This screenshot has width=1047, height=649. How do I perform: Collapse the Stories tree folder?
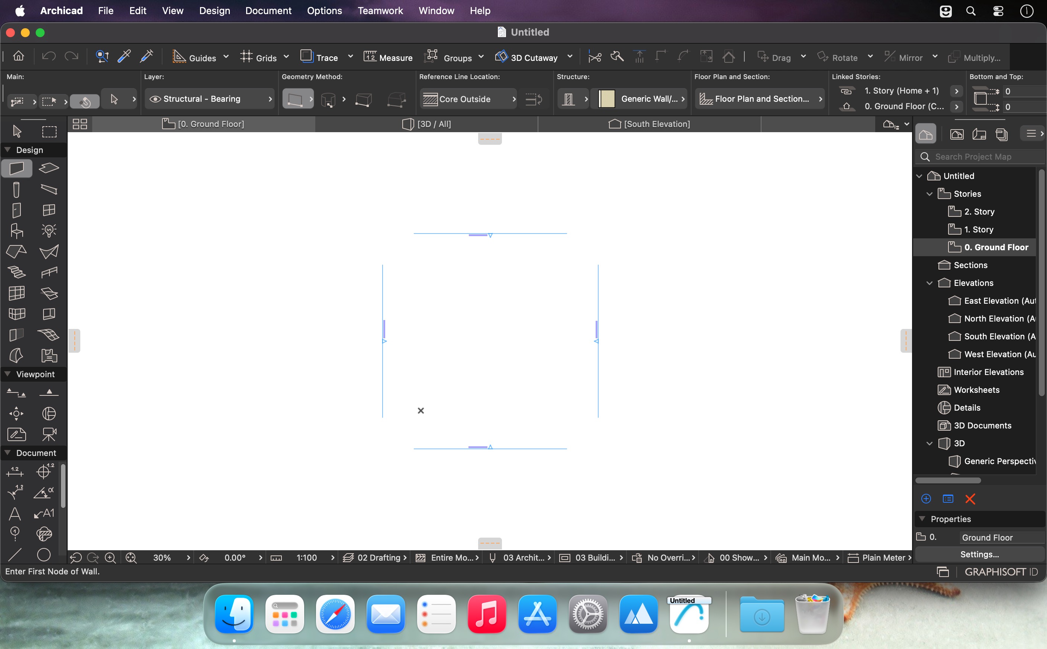929,194
